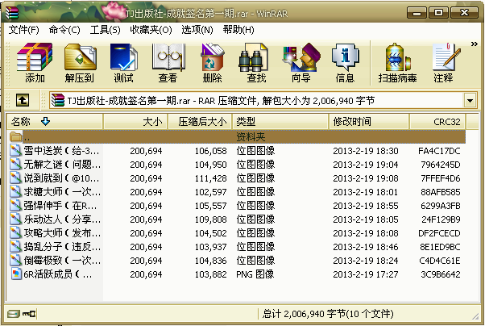This screenshot has width=485, height=326.
Task: Open the 选项(N) menu
Action: point(197,30)
